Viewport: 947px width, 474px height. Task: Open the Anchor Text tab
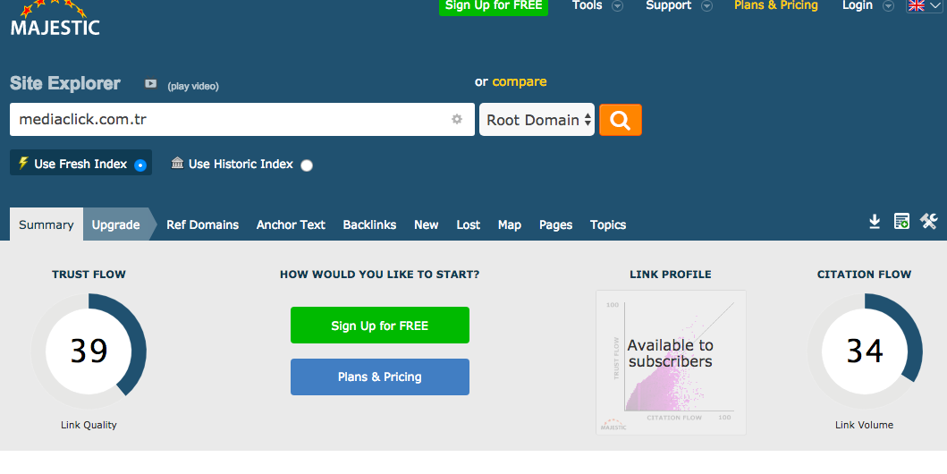[x=291, y=224]
